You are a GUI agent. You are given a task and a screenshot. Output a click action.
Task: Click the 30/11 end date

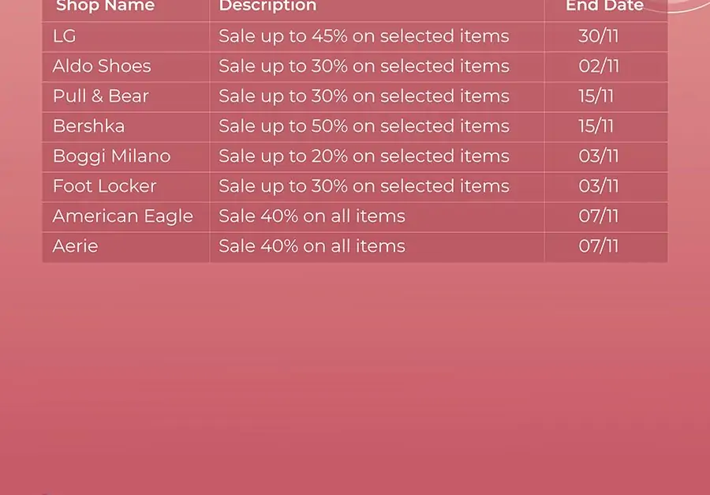(598, 36)
